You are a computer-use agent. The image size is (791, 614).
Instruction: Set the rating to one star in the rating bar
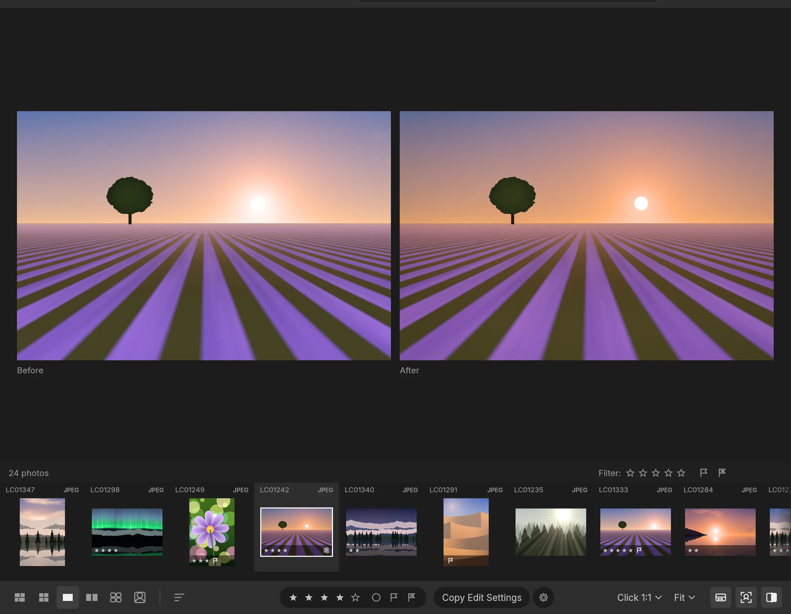click(293, 597)
